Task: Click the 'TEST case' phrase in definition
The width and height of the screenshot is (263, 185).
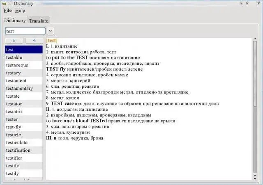Action: click(62, 103)
